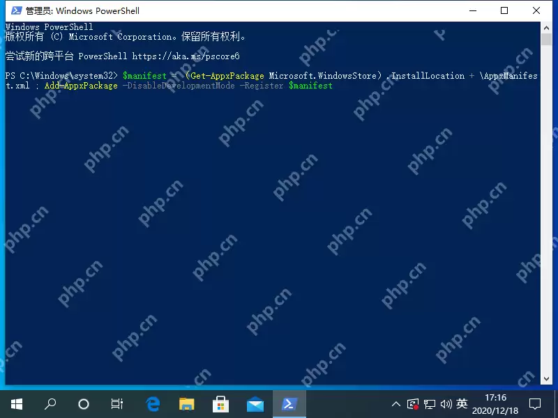Click the scrollbar up arrow
This screenshot has width=558, height=418.
click(546, 26)
